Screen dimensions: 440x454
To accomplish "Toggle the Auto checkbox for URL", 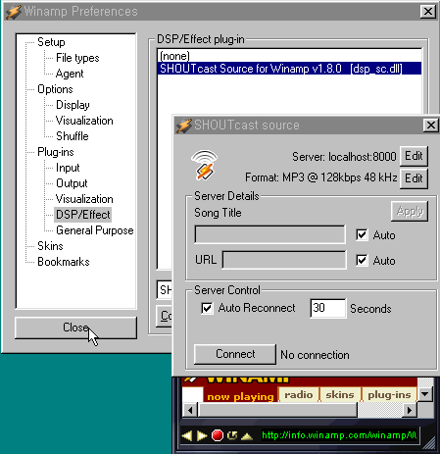I will (x=362, y=261).
